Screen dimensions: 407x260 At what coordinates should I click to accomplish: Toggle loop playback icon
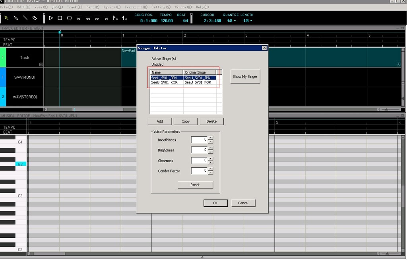[69, 18]
